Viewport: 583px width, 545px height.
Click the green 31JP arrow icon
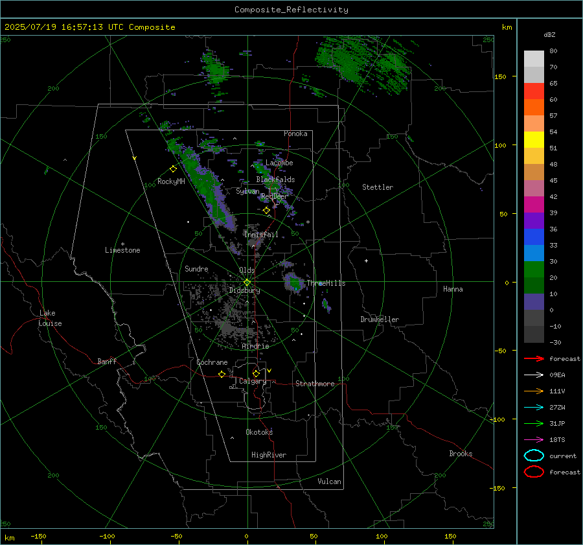tap(534, 423)
